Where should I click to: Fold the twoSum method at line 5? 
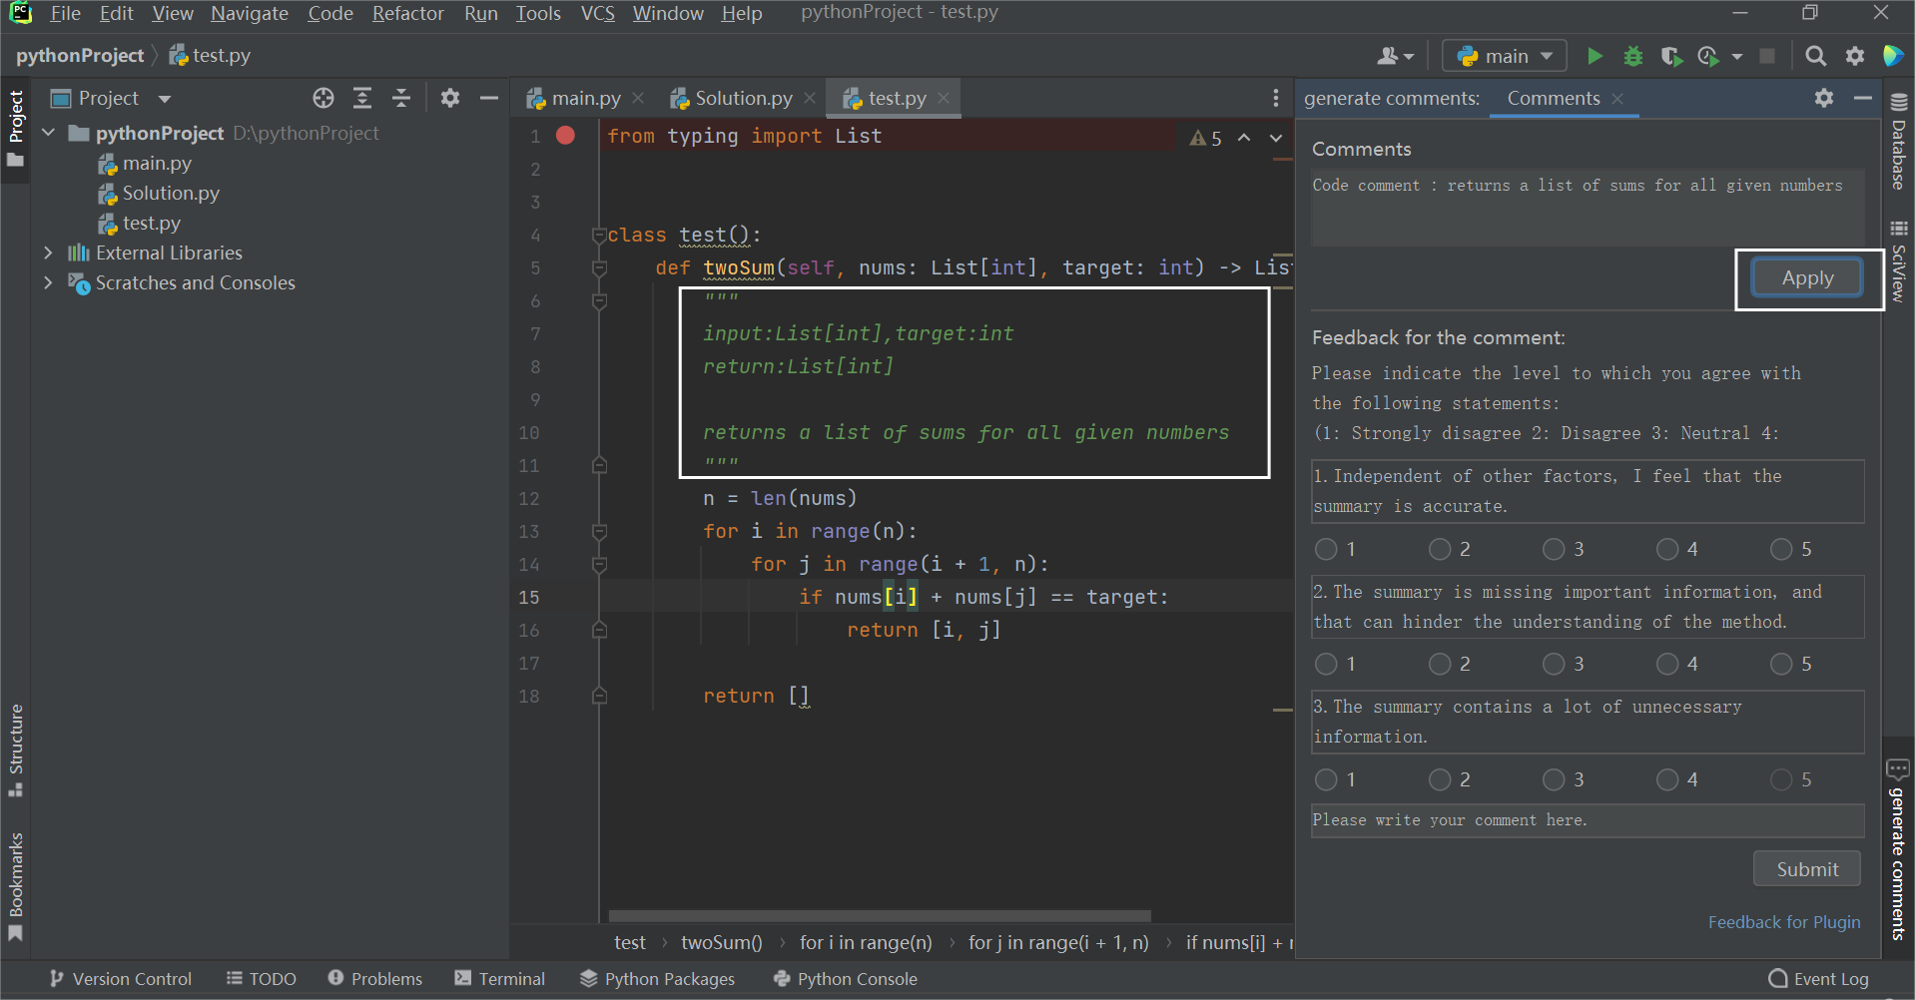pos(599,268)
